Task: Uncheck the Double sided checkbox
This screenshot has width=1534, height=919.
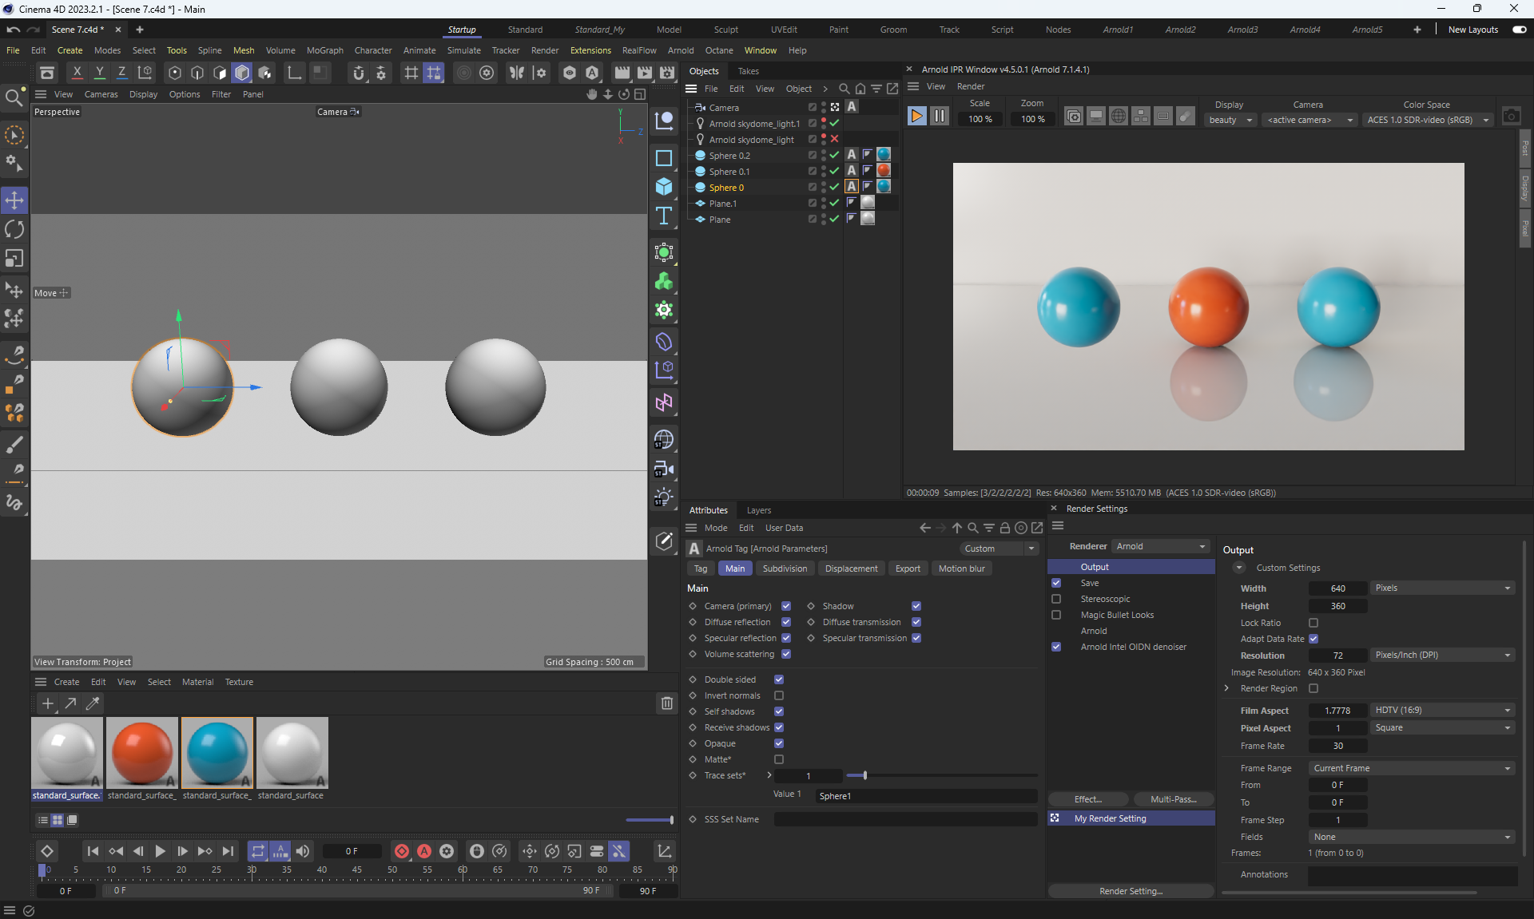Action: tap(779, 679)
